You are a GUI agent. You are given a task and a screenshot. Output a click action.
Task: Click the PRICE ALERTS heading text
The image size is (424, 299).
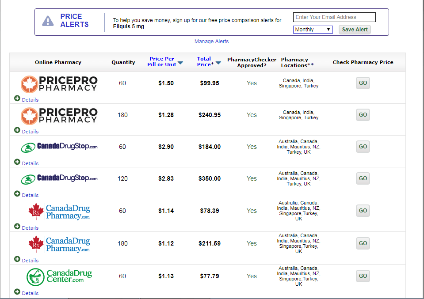74,20
